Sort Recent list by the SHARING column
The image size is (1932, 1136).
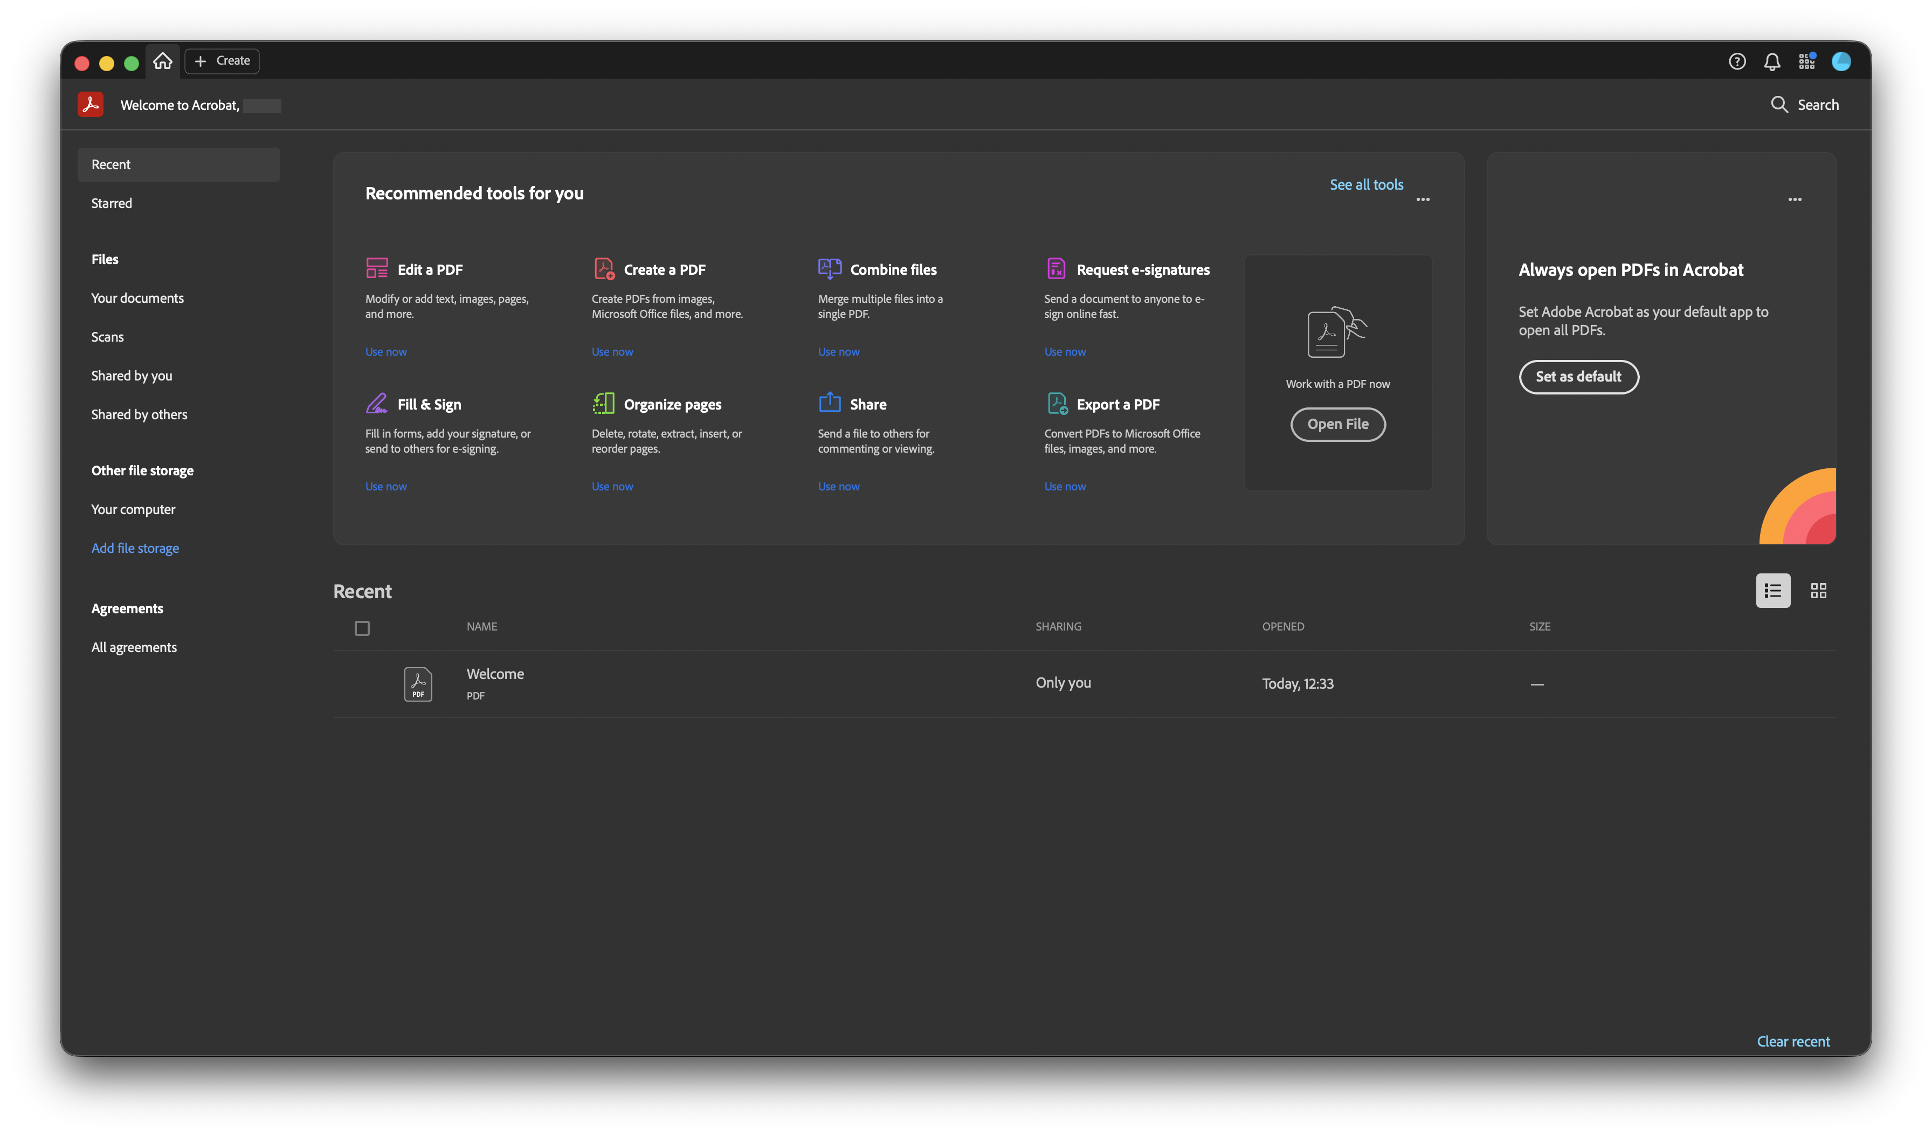click(1058, 626)
